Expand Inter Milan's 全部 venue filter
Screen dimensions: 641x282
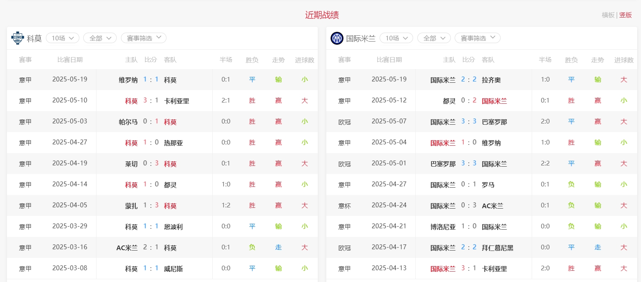pyautogui.click(x=434, y=38)
